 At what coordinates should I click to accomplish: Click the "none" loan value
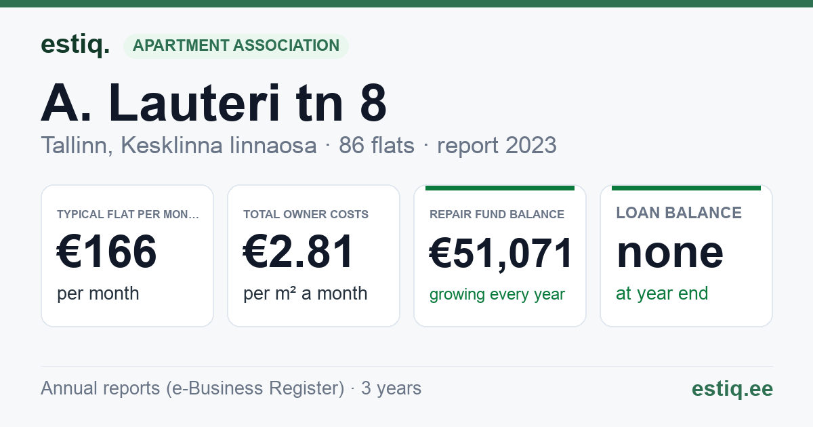[670, 251]
